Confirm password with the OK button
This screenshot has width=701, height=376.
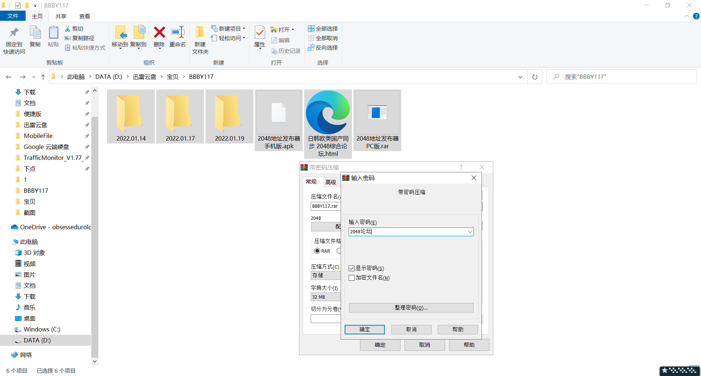364,329
